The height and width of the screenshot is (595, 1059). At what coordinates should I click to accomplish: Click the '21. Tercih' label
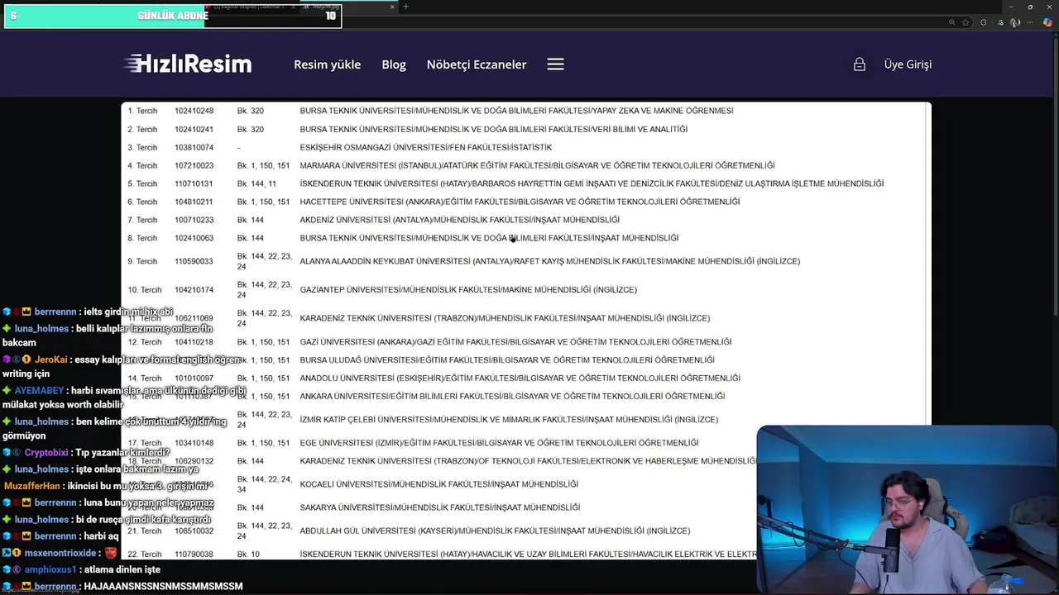pyautogui.click(x=145, y=531)
